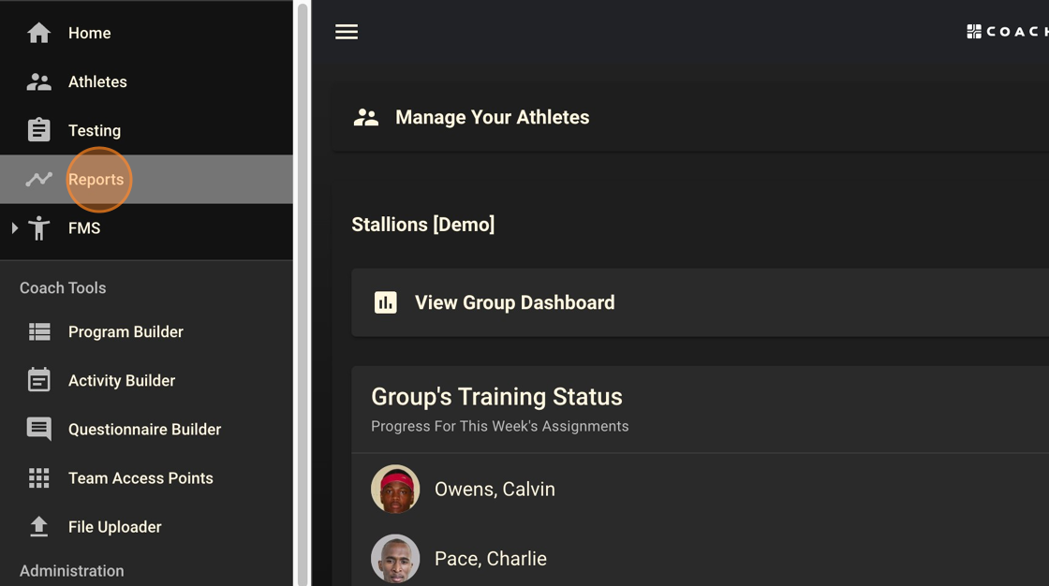This screenshot has width=1049, height=586.
Task: Click the FMS body posture icon
Action: coord(37,227)
